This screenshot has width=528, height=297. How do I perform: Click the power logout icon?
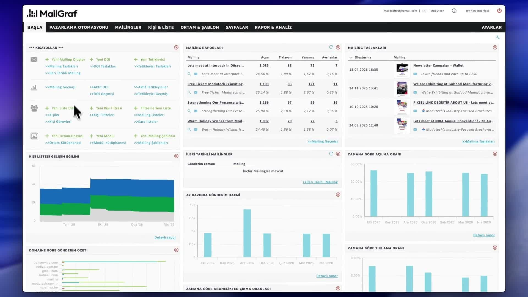pyautogui.click(x=499, y=11)
